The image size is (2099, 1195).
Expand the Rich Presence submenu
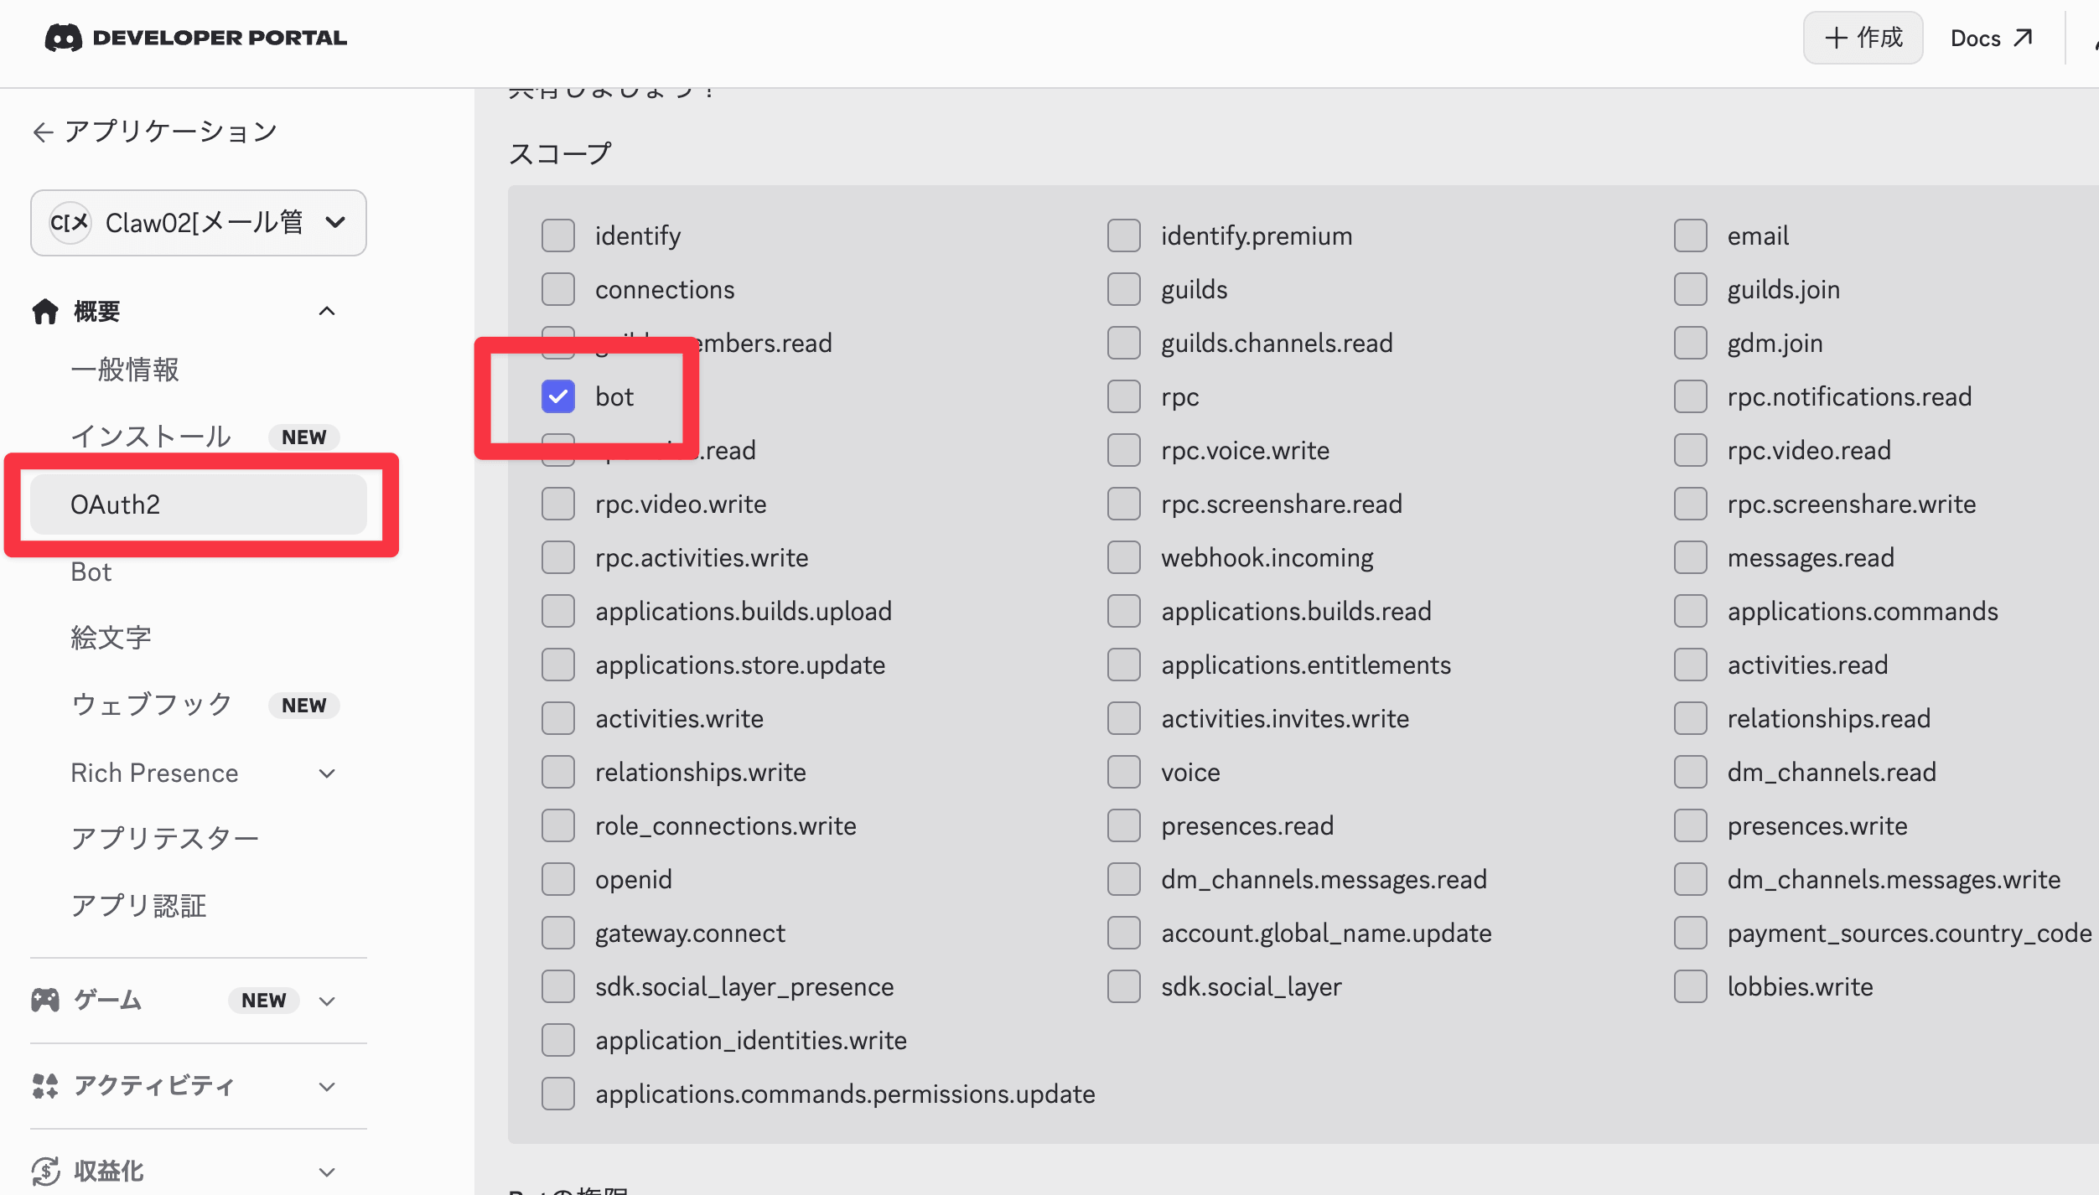[327, 773]
